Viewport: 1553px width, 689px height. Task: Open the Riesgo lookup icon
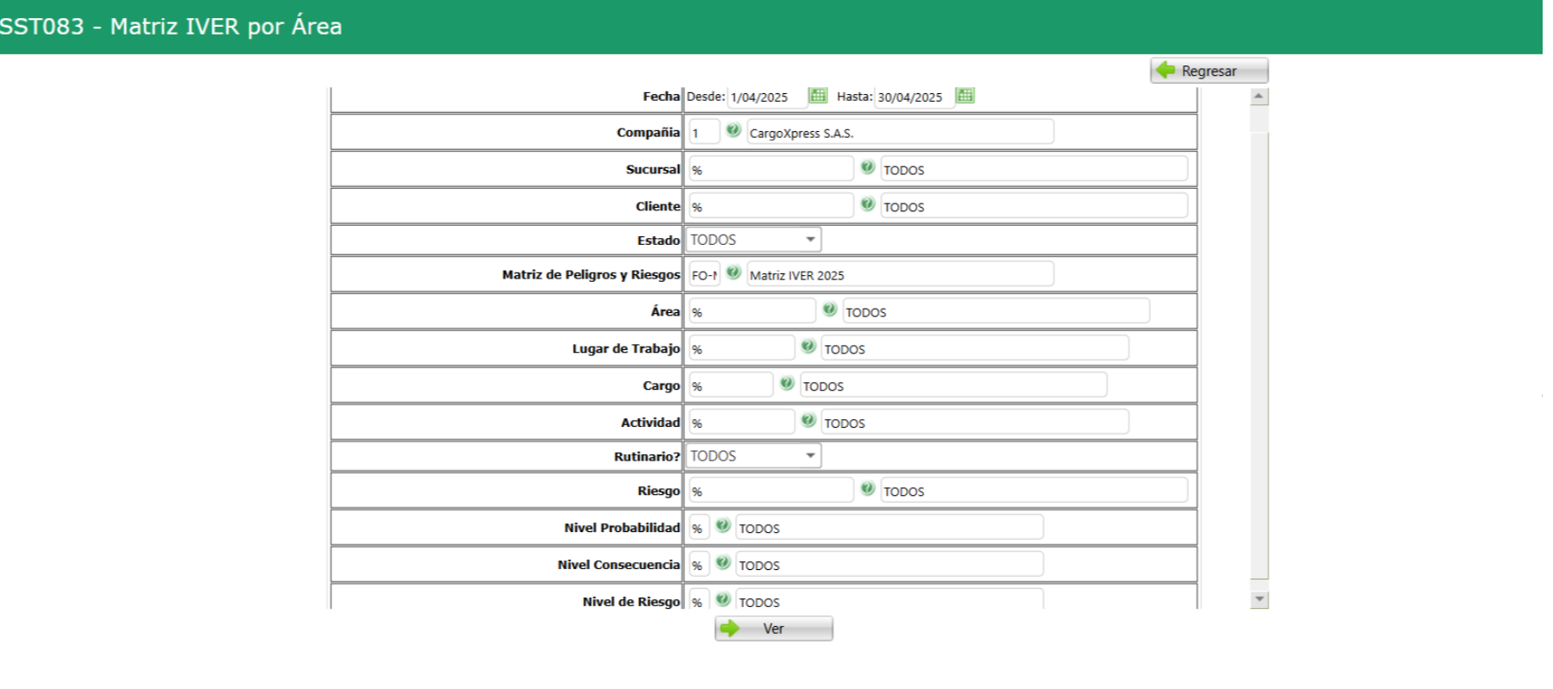[x=867, y=489]
